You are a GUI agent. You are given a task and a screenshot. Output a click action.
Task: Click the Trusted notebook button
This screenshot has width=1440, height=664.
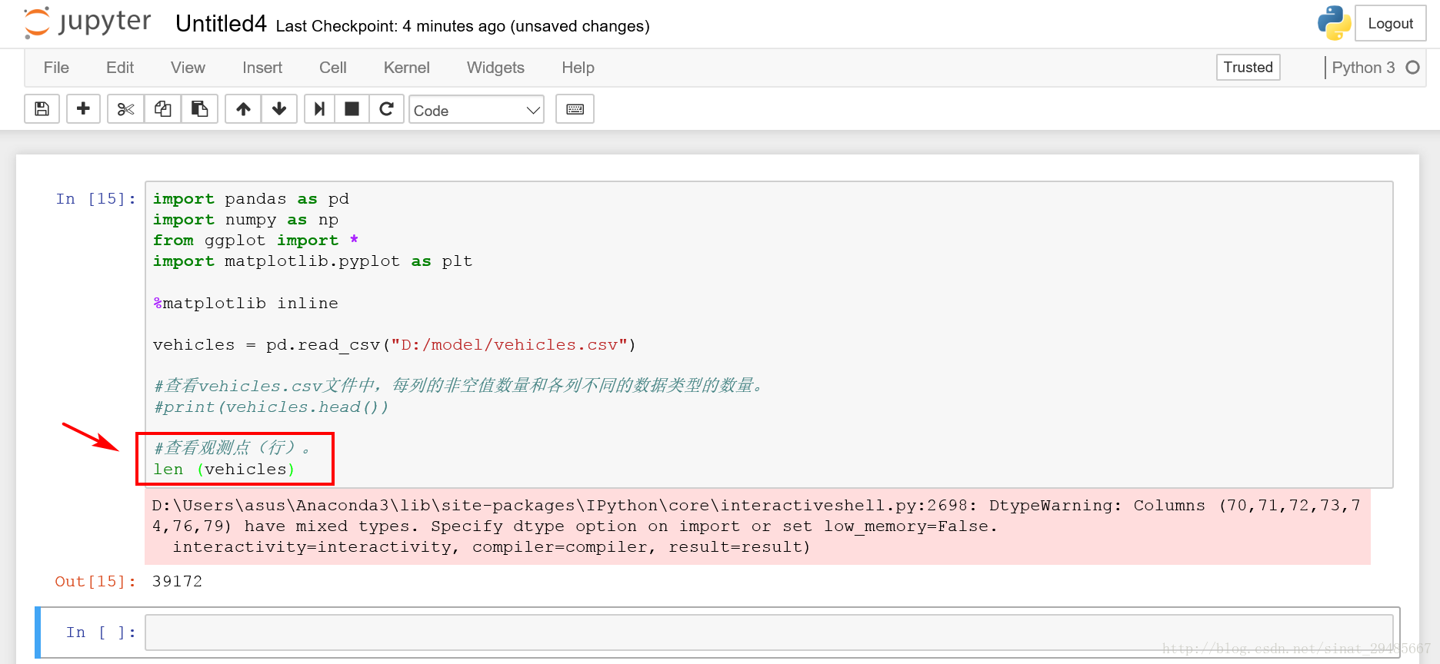coord(1248,67)
